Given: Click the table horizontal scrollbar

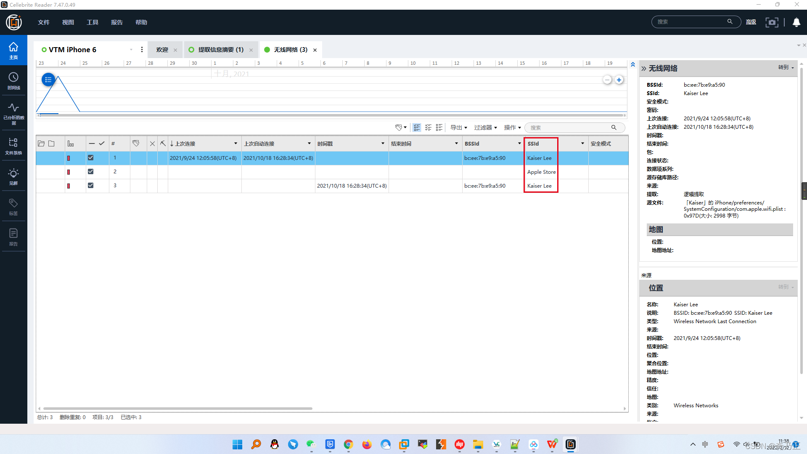Looking at the screenshot, I should tap(177, 409).
